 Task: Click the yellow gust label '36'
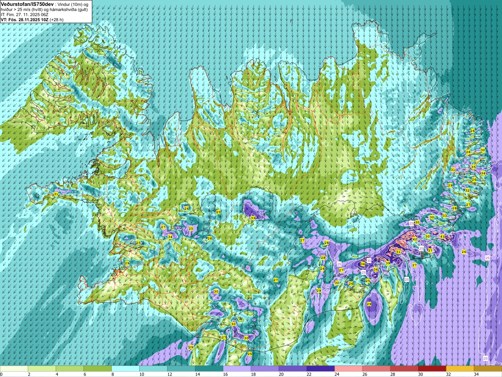tap(375, 269)
